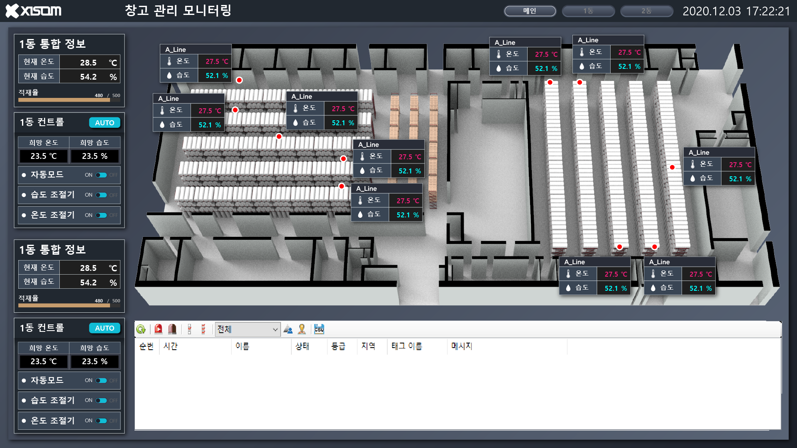Turn off the 습도 조절기 switch
Screen dimensions: 797x448
pyautogui.click(x=101, y=195)
